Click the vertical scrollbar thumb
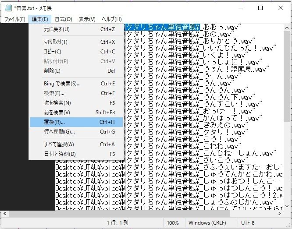292x229 pixels. tap(287, 76)
